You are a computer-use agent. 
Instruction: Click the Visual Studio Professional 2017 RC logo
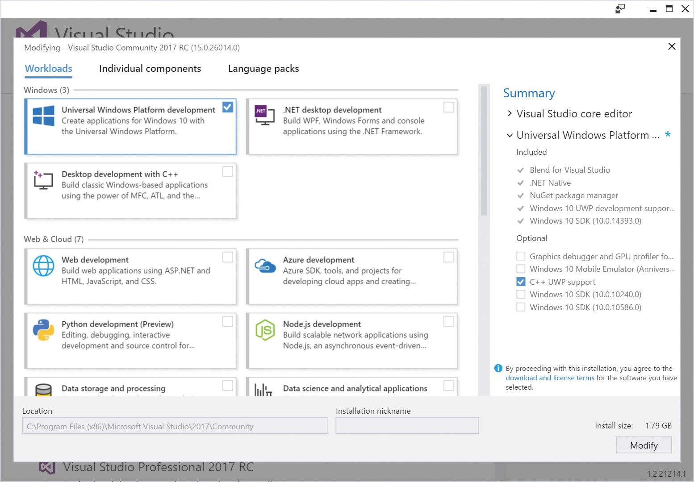coord(47,467)
